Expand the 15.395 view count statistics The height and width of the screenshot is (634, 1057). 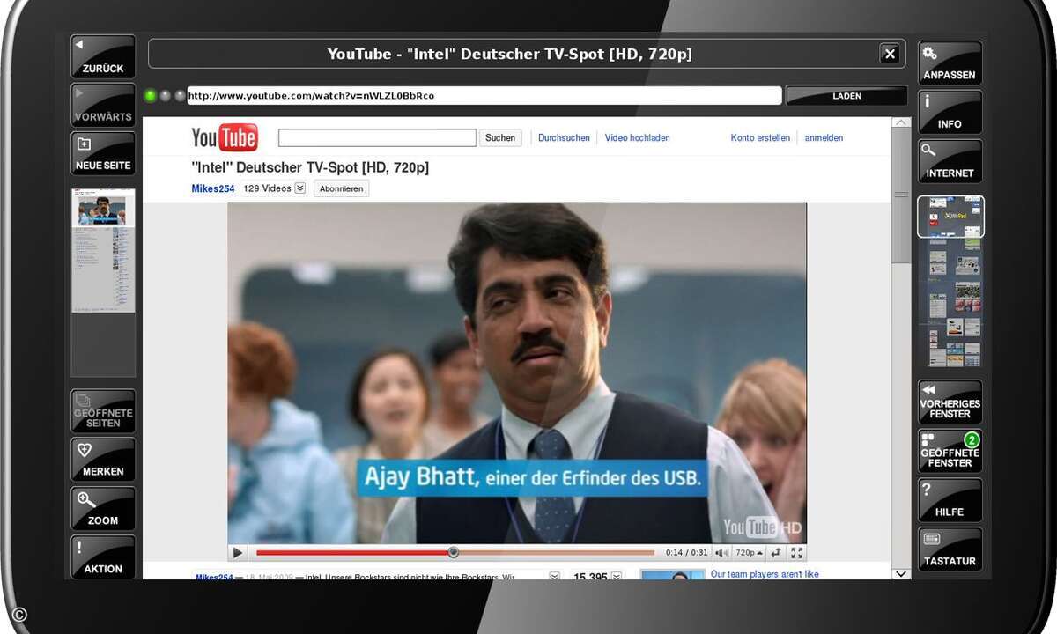coord(617,577)
